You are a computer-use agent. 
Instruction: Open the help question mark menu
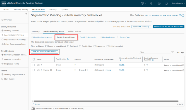click(x=143, y=3)
